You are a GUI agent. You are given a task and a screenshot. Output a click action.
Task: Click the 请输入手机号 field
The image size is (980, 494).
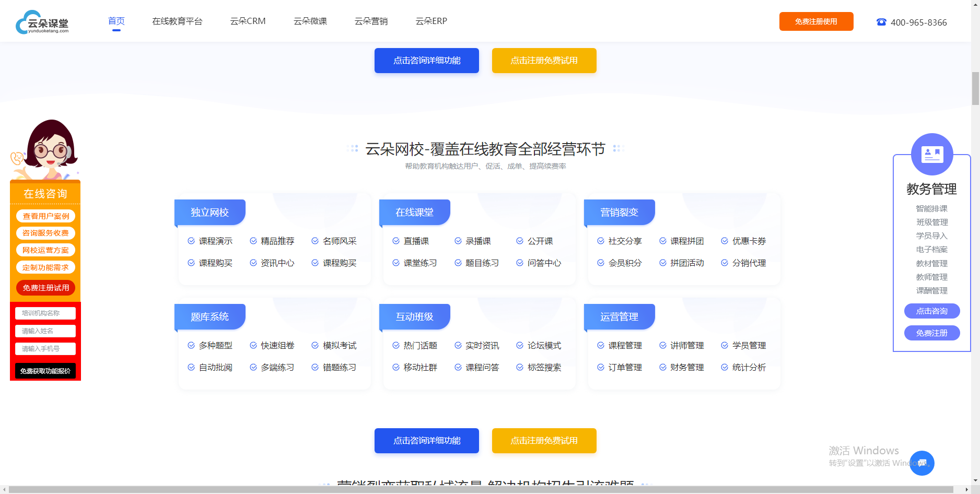click(x=45, y=349)
